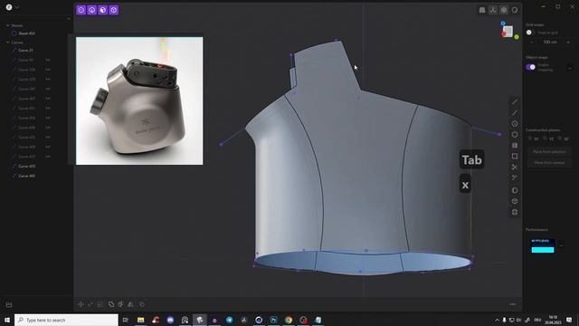This screenshot has height=326, width=579.
Task: Select the Sphere tool icon
Action: (515, 190)
